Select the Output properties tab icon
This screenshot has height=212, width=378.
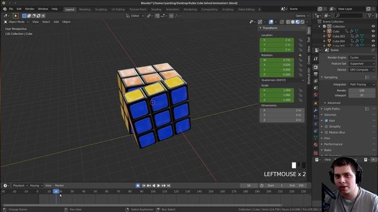pyautogui.click(x=315, y=74)
